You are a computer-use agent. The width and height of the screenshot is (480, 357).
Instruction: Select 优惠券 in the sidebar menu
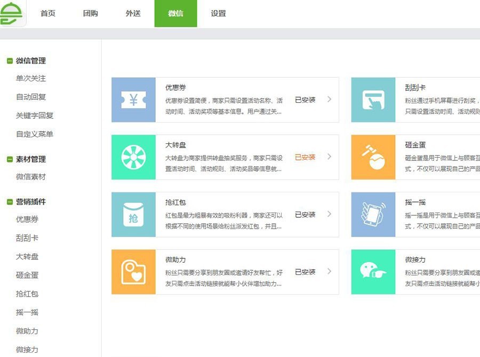pyautogui.click(x=27, y=220)
